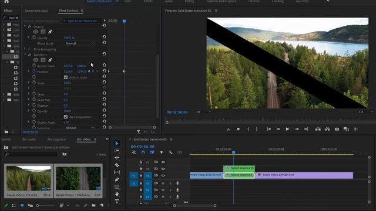Play the Program monitor
Screen dimensions: 376x211
coord(287,129)
